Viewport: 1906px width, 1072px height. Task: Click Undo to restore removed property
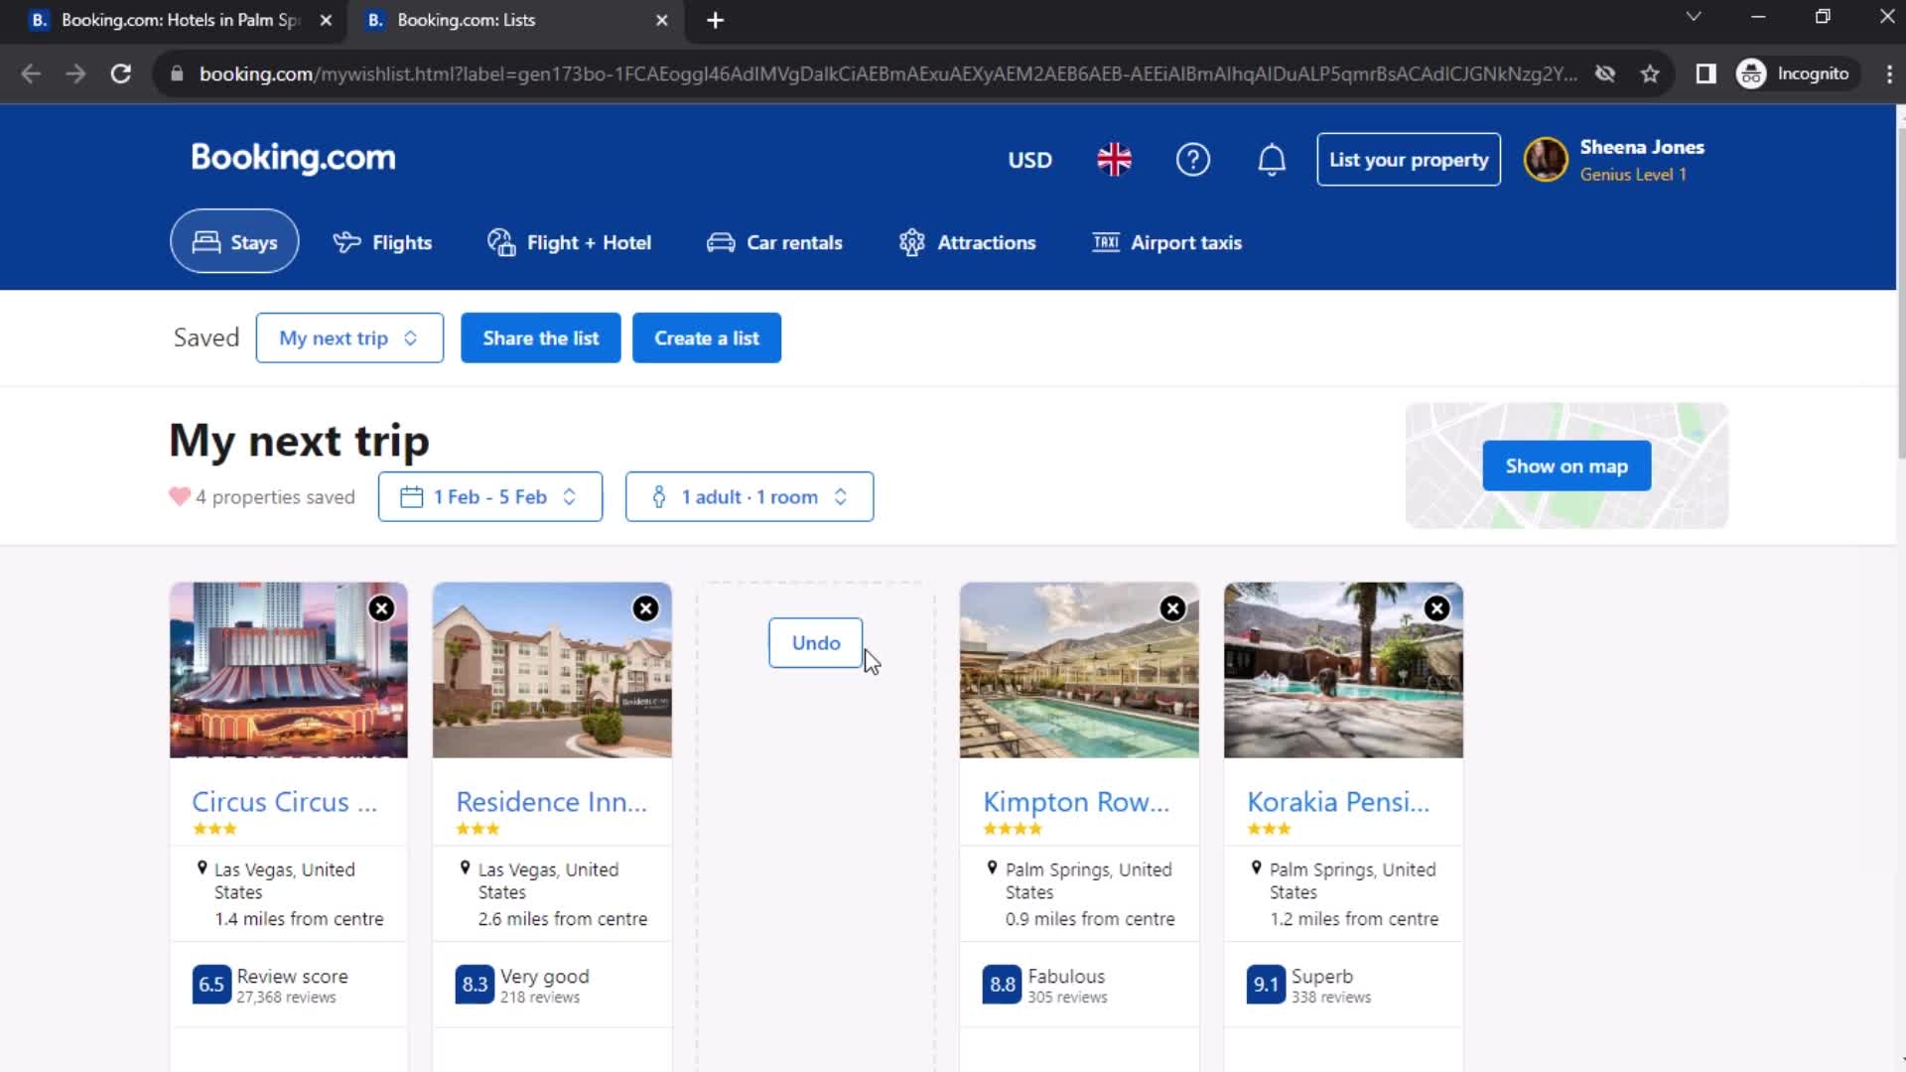point(816,643)
